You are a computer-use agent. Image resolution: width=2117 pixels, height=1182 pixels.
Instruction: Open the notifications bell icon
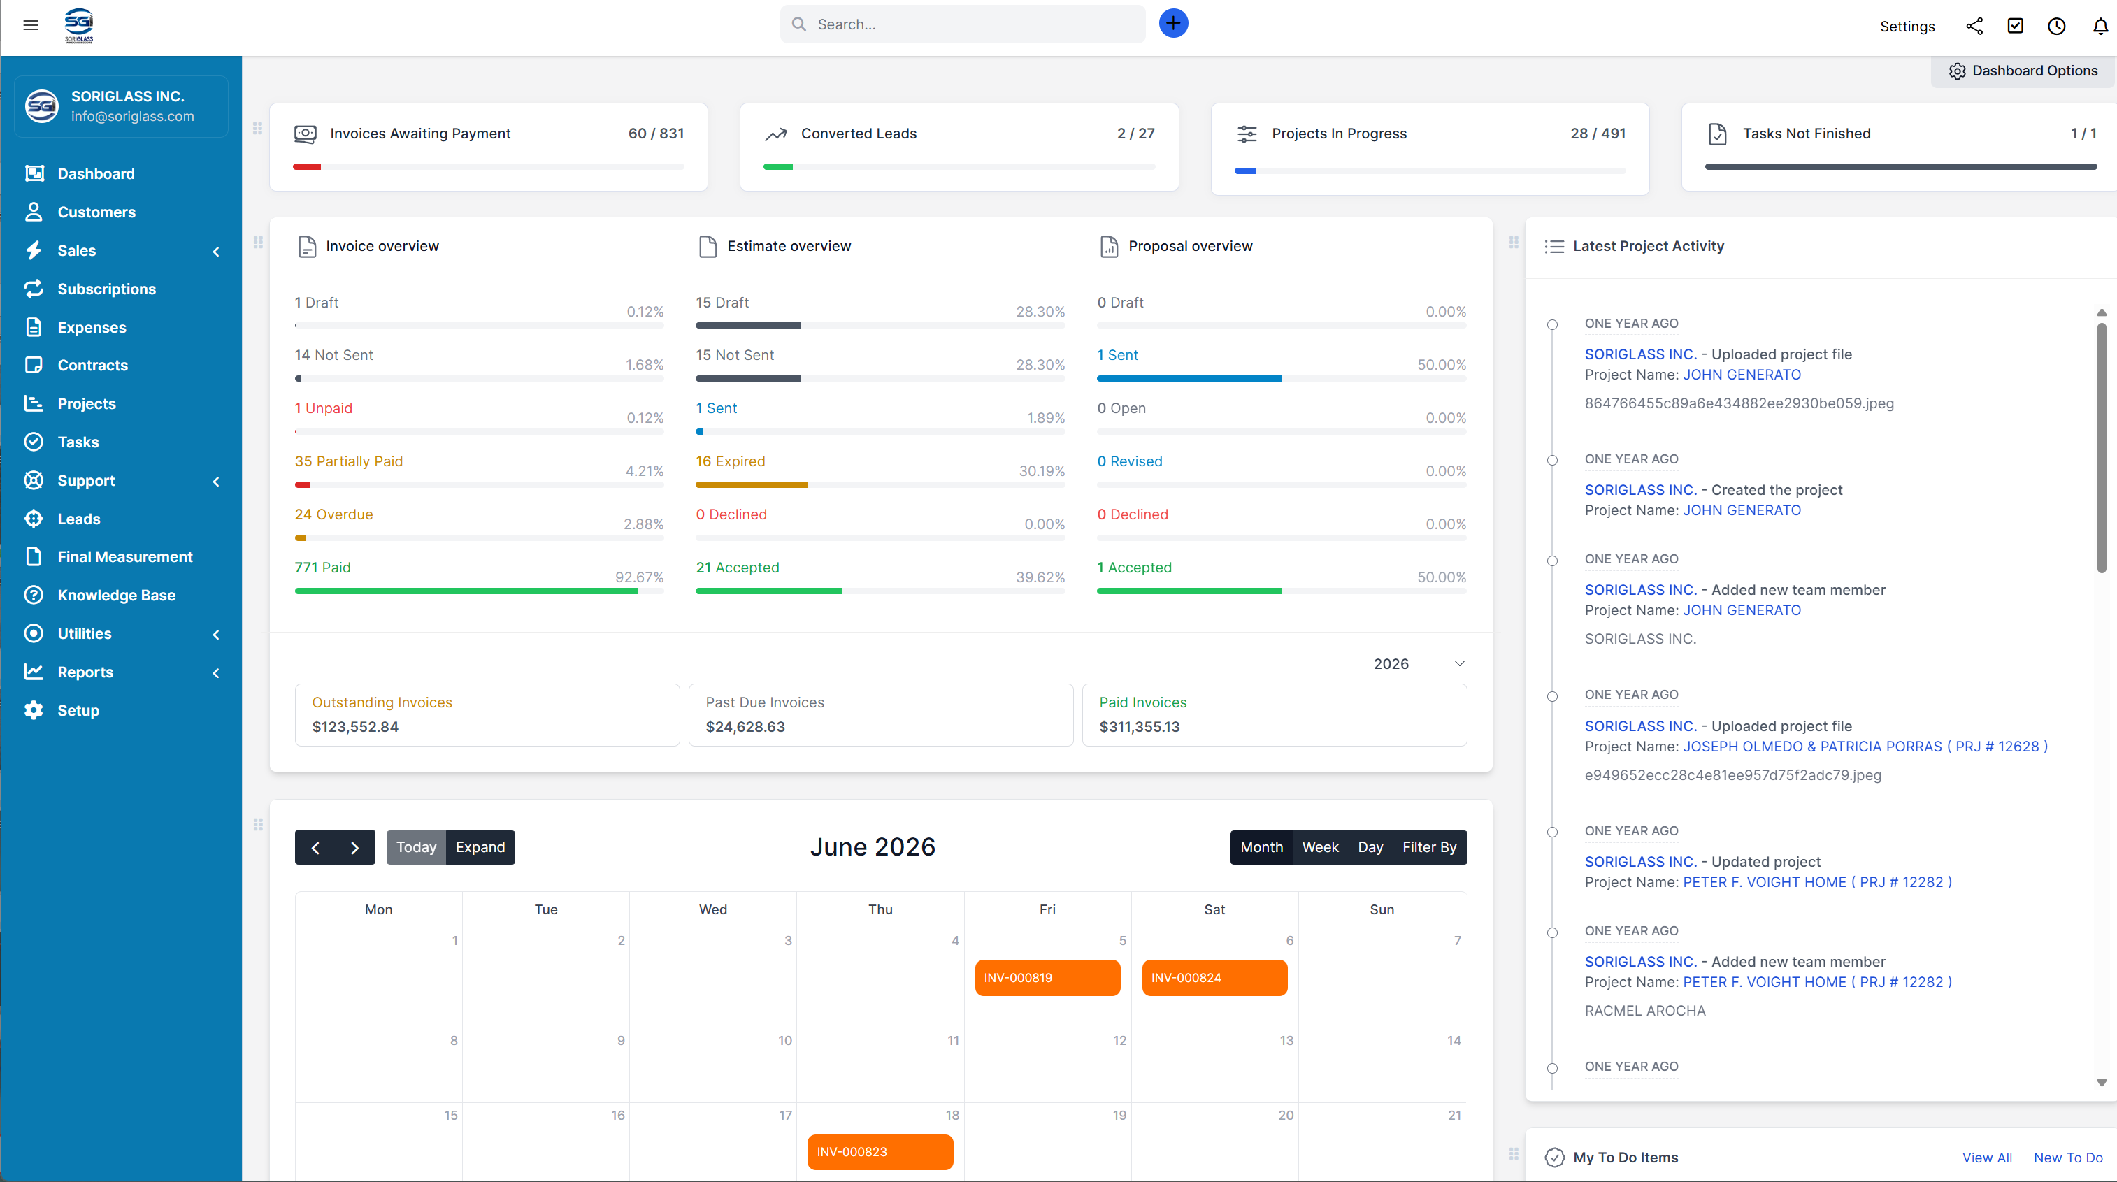coord(2100,27)
